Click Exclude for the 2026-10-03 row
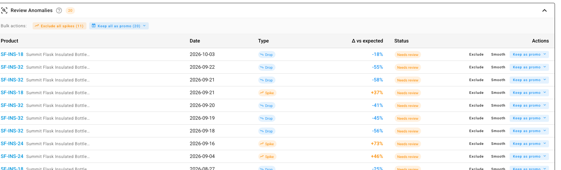This screenshot has width=561, height=170. (x=476, y=55)
